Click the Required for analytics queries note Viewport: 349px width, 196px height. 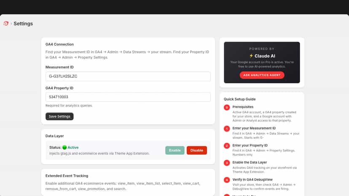coord(69,106)
